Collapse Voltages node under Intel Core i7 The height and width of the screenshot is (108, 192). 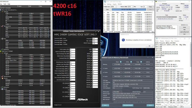tap(1, 53)
